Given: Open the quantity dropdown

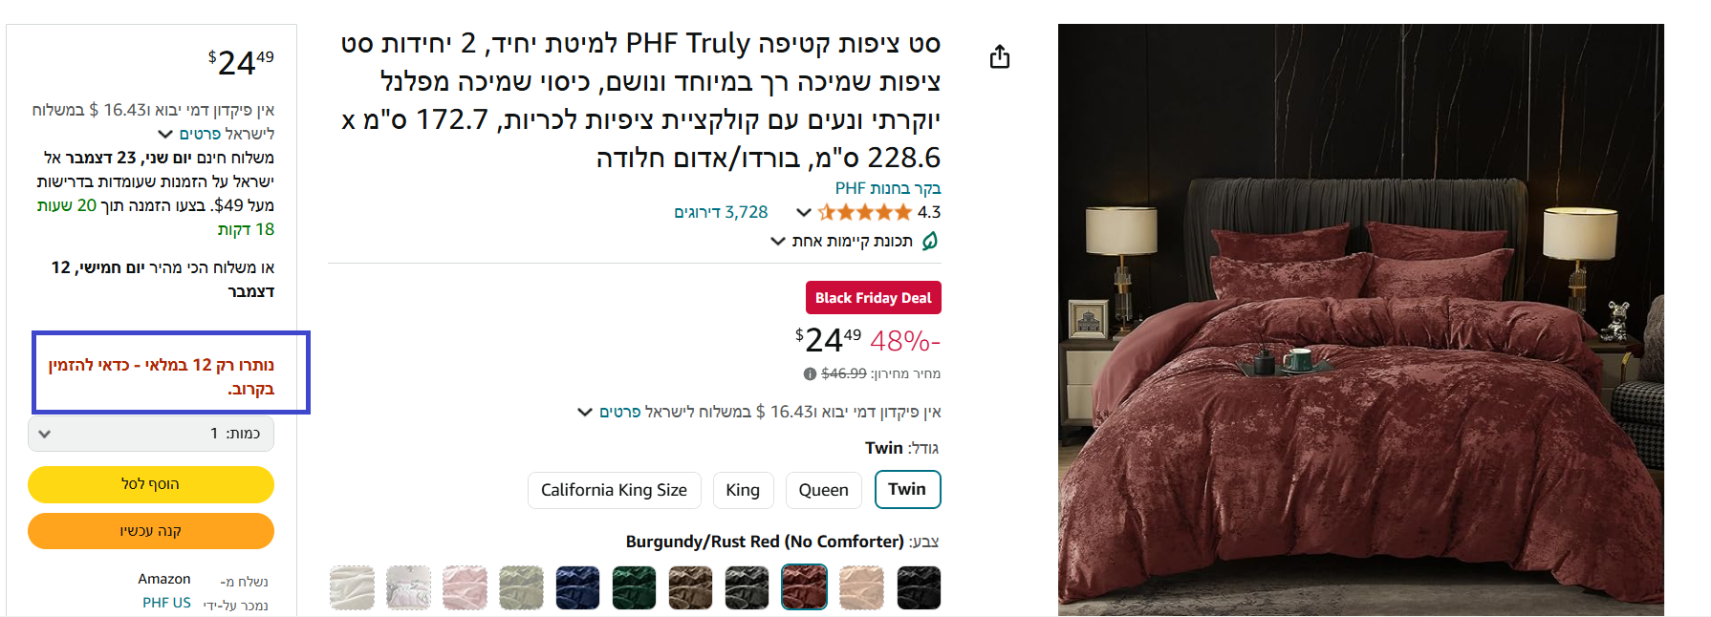Looking at the screenshot, I should click(151, 434).
